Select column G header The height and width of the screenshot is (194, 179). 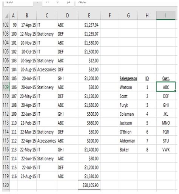pyautogui.click(x=128, y=16)
